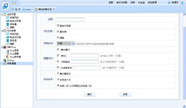Click the application logo at top left

point(5,6)
